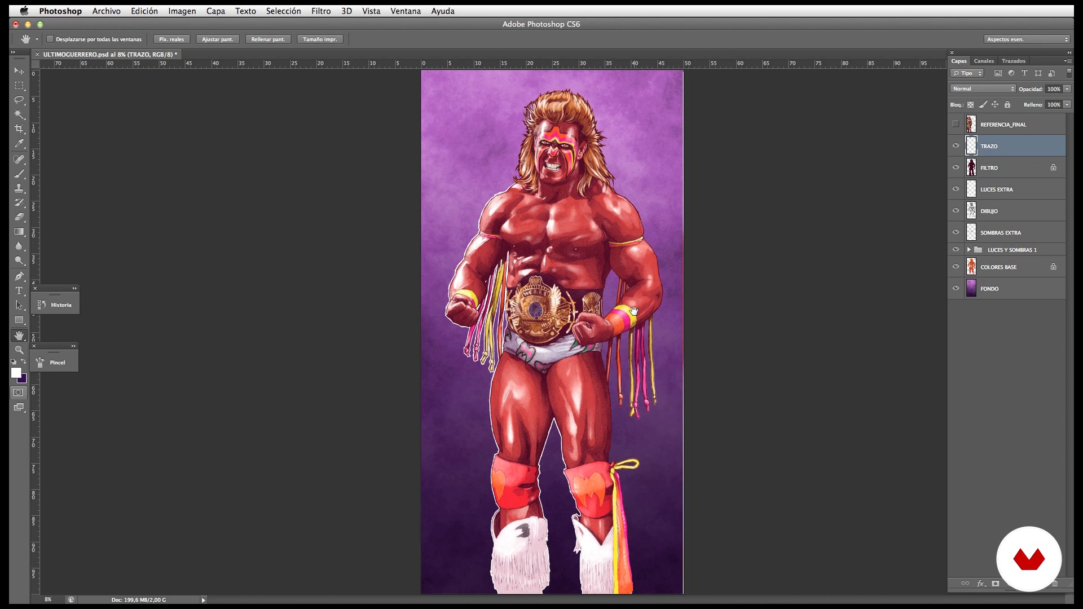Select the Spot Healing Brush tool
Image resolution: width=1083 pixels, height=609 pixels.
pyautogui.click(x=19, y=160)
